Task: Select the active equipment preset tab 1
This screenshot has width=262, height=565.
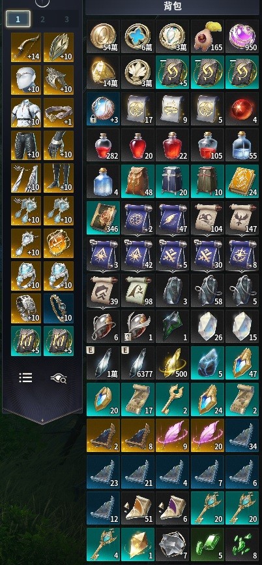Action: pos(18,20)
